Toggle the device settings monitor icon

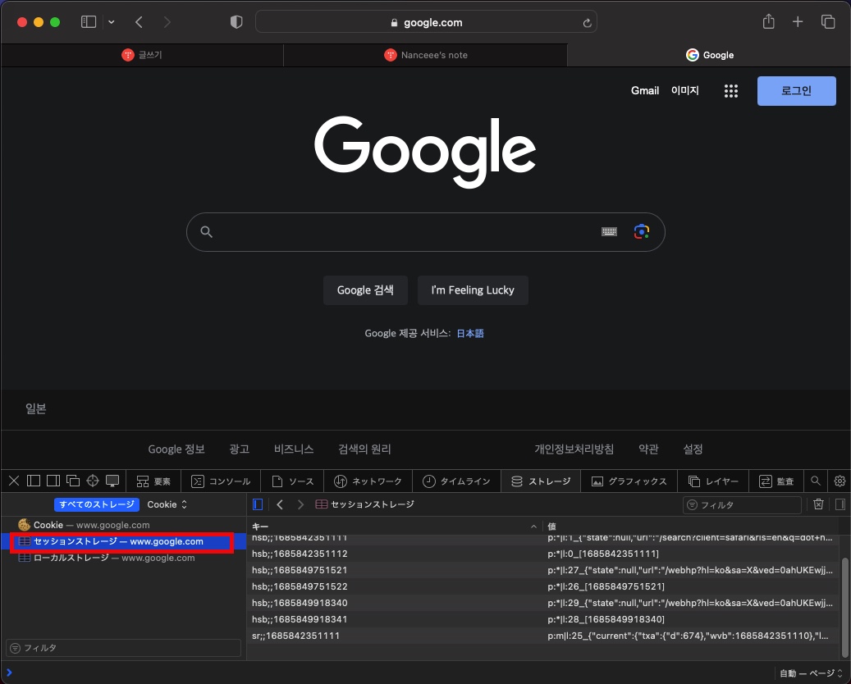112,481
